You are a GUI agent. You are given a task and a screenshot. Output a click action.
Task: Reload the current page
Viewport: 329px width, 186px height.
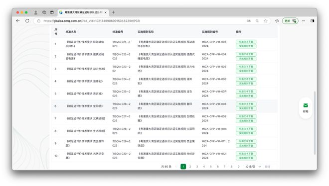(27, 21)
